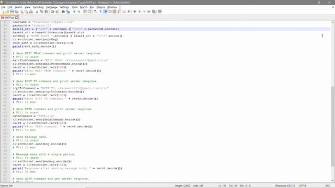Click the Save All toolbar icon

17,11
